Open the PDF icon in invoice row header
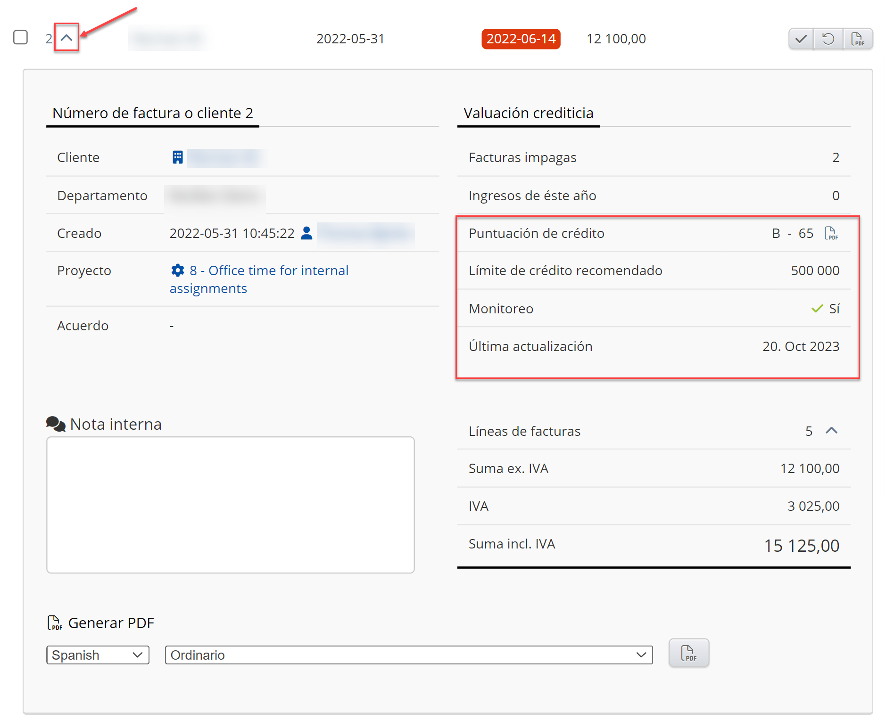Viewport: 894px width, 720px height. (858, 39)
